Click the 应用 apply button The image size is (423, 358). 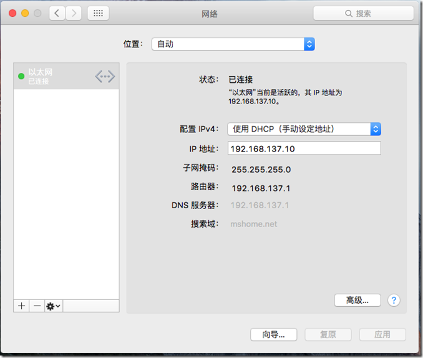coord(382,334)
